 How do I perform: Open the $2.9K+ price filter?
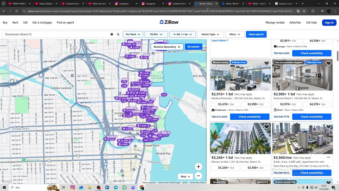(x=156, y=34)
